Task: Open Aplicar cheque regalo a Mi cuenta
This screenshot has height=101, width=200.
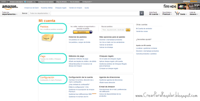Action: [111, 61]
